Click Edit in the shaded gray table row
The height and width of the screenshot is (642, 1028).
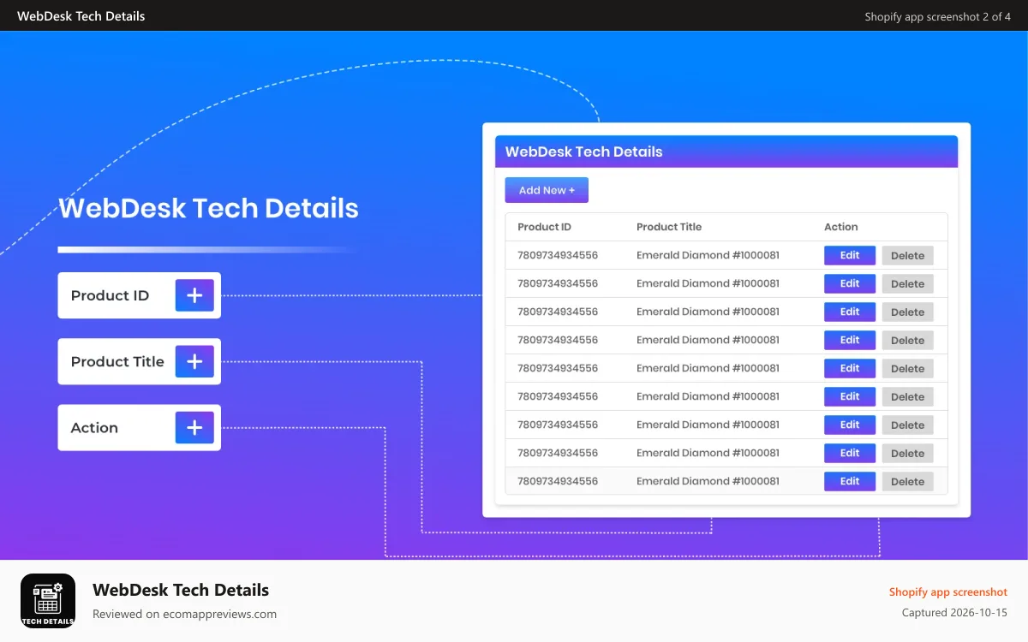(850, 481)
